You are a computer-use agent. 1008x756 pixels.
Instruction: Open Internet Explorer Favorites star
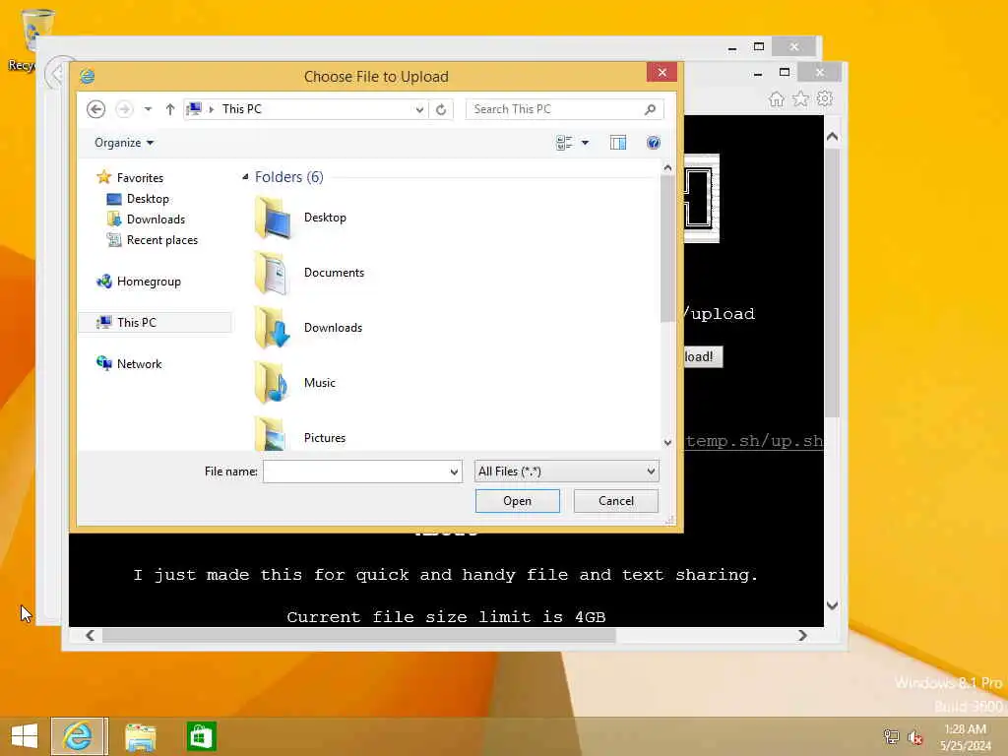tap(800, 99)
